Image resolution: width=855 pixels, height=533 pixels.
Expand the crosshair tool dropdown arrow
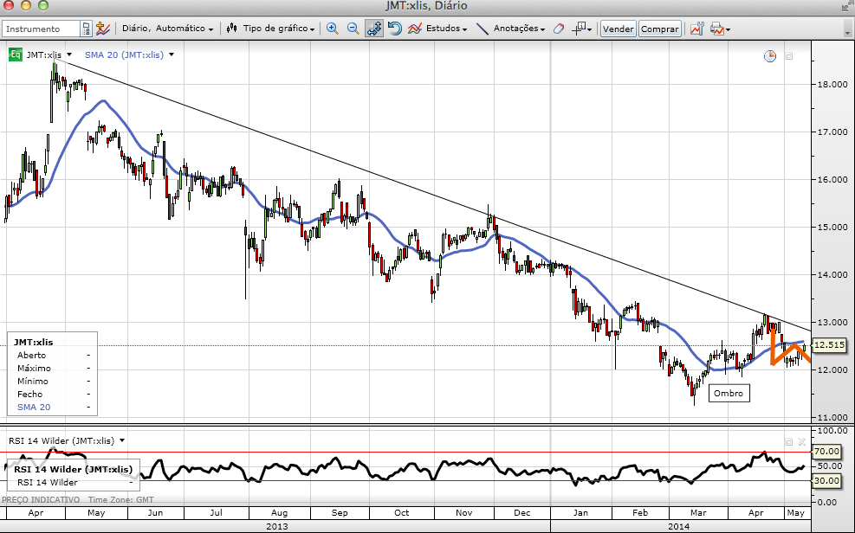pyautogui.click(x=589, y=30)
